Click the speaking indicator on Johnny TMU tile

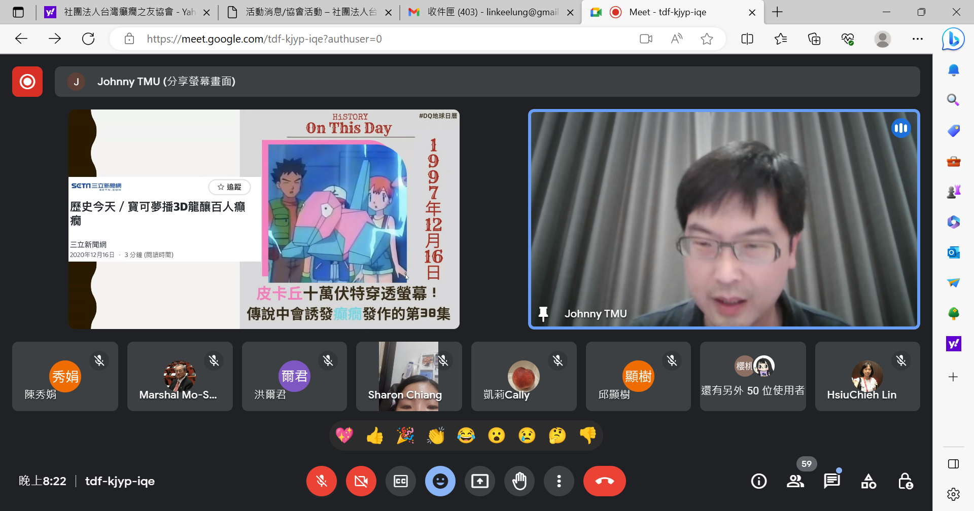coord(901,128)
